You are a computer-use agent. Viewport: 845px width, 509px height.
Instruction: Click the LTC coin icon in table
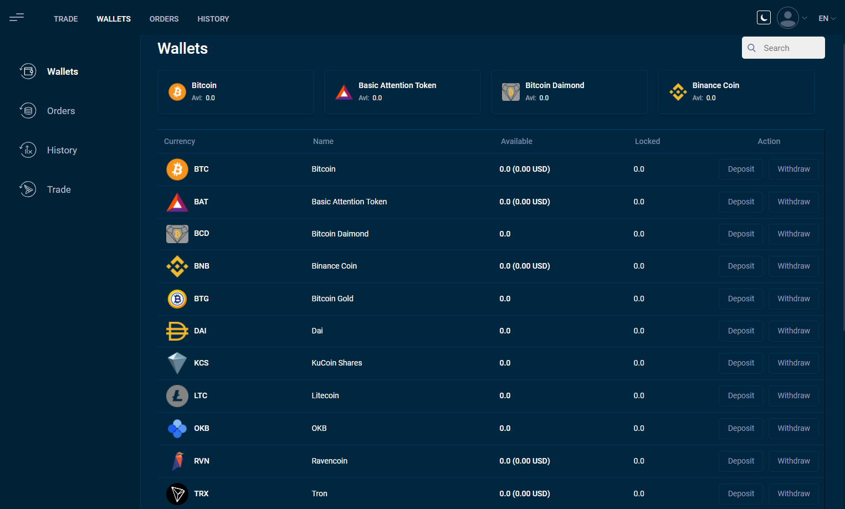pos(177,395)
